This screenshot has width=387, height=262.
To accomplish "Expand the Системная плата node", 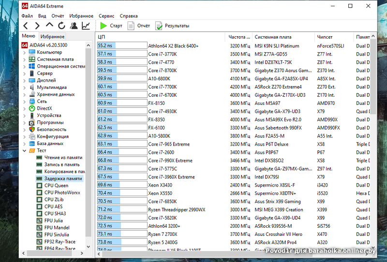I will [x=25, y=59].
